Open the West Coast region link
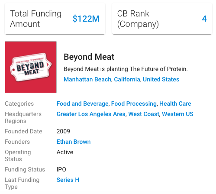Image resolution: width=216 pixels, height=194 pixels. [144, 114]
